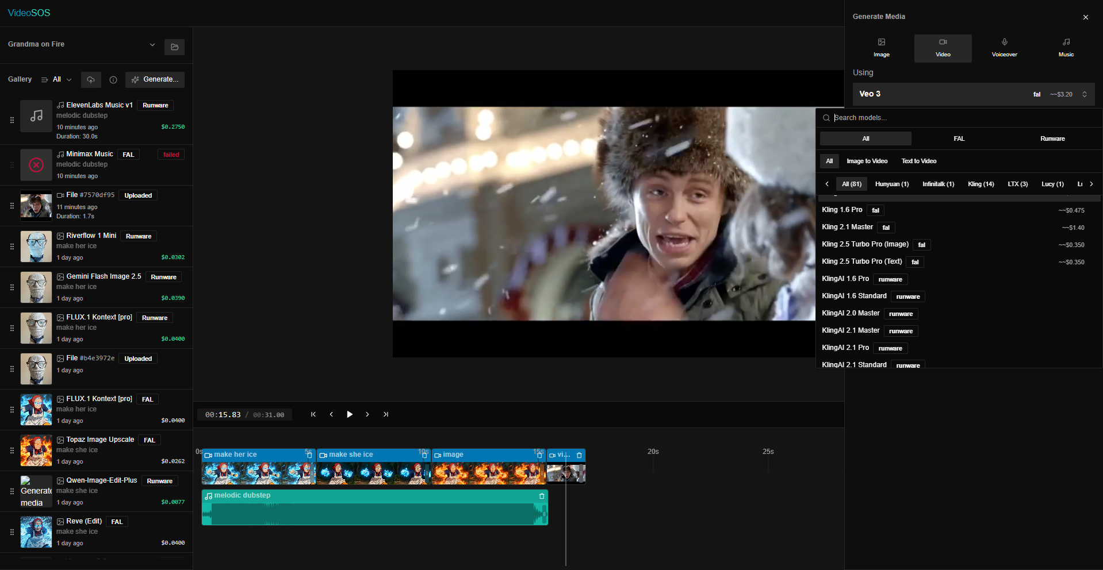This screenshot has height=570, width=1103.
Task: Switch provider filter to Runware
Action: pos(1052,138)
